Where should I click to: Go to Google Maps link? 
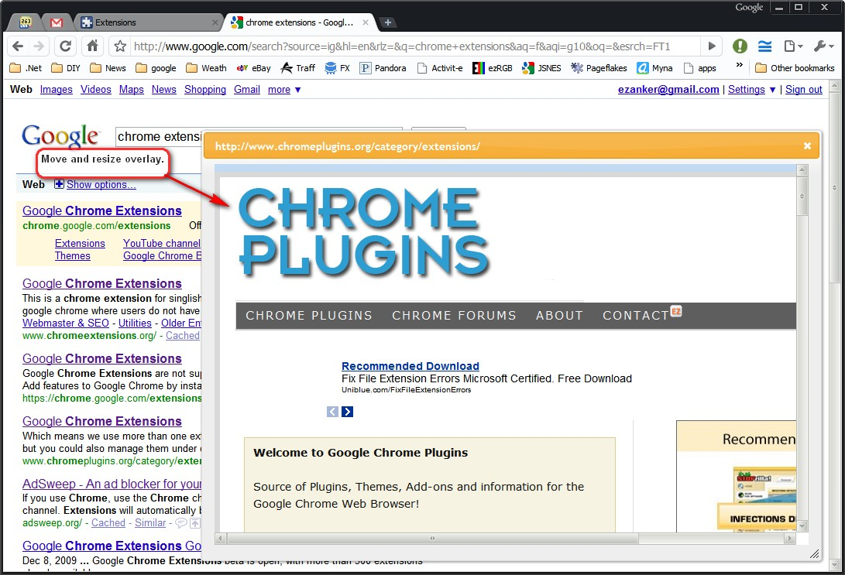click(132, 89)
